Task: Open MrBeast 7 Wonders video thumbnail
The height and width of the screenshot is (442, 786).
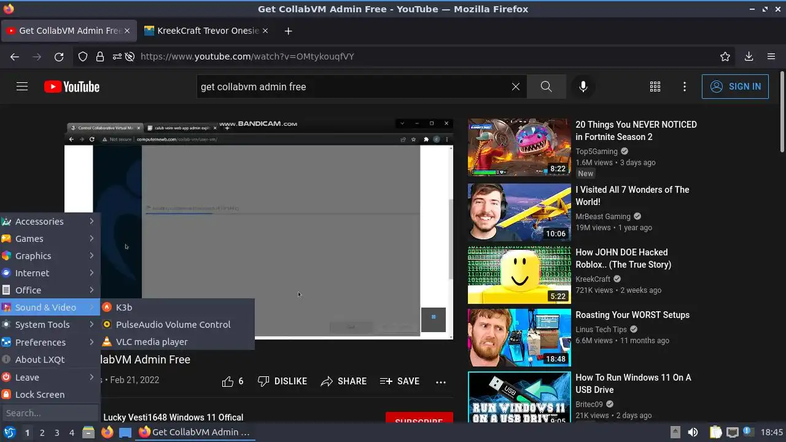Action: coord(519,212)
